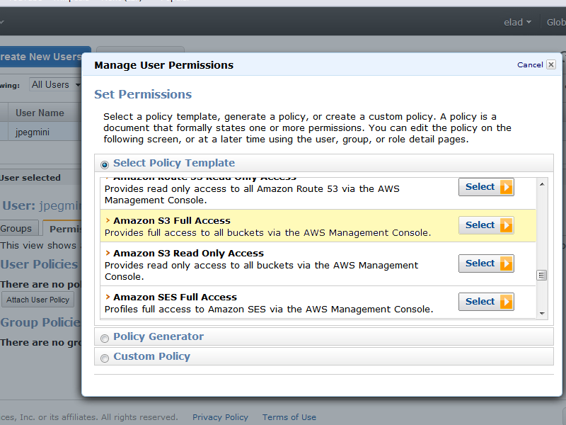Image resolution: width=566 pixels, height=425 pixels.
Task: Select the Select Policy Template radio button
Action: [x=105, y=165]
